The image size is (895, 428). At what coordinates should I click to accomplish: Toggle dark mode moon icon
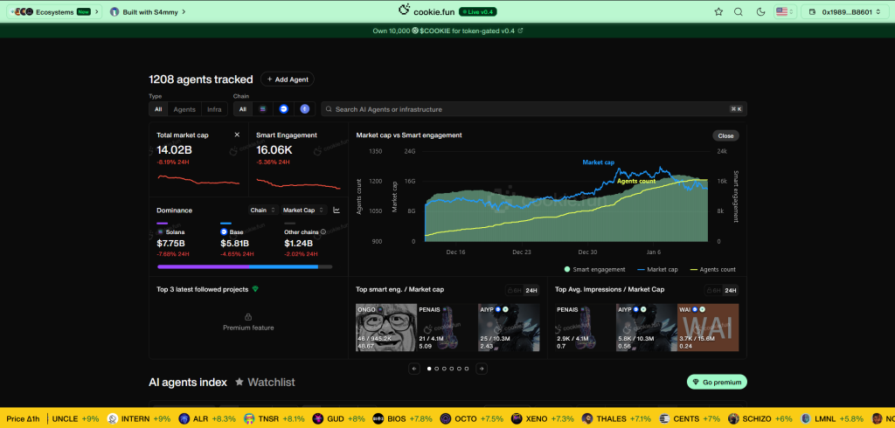click(760, 11)
